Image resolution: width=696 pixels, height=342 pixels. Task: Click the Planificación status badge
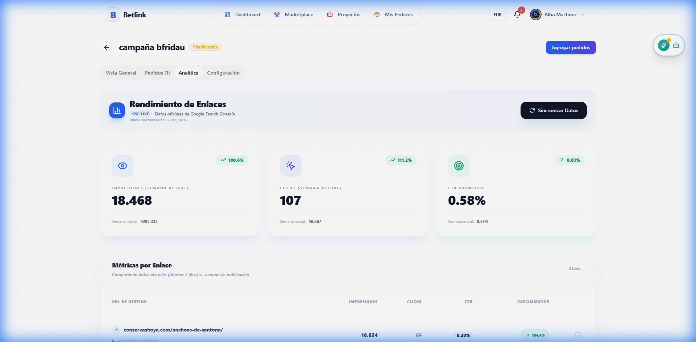click(x=206, y=47)
